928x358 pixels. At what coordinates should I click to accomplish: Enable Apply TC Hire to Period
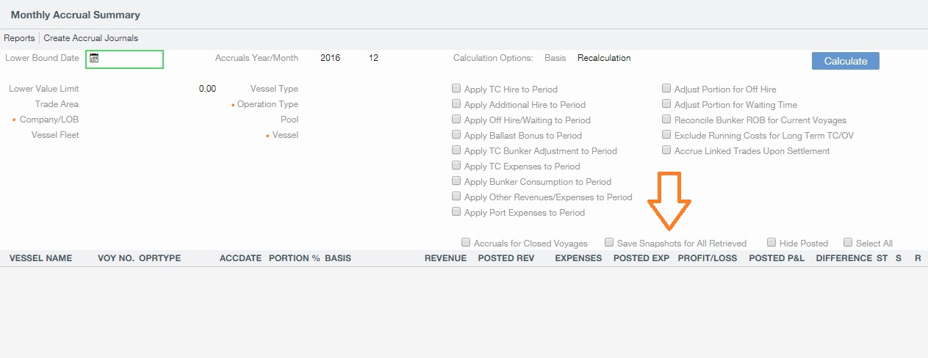[456, 89]
